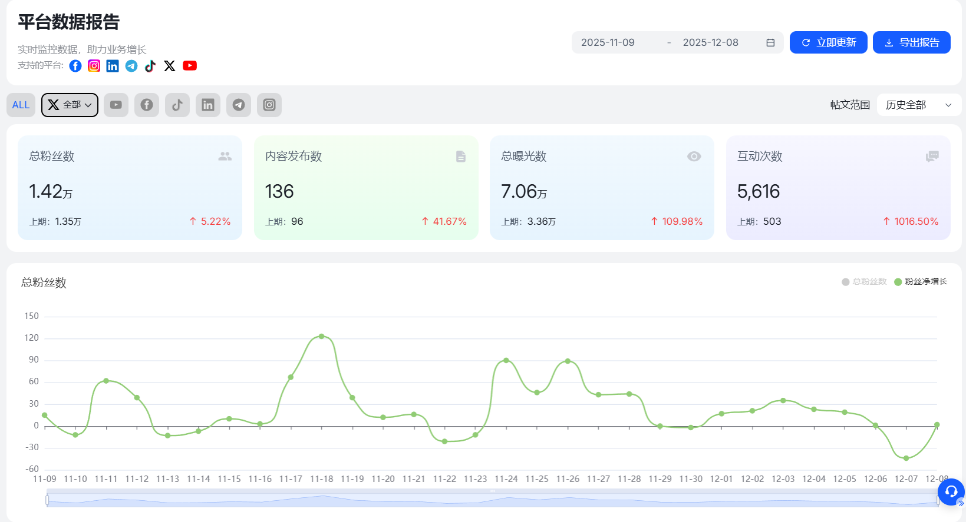The height and width of the screenshot is (522, 966).
Task: Filter by Facebook platform icon
Action: tap(147, 105)
